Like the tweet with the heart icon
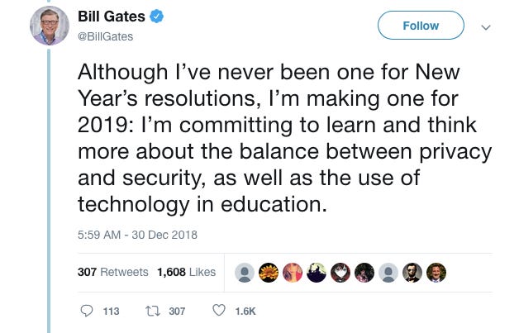The height and width of the screenshot is (333, 519). pos(219,311)
